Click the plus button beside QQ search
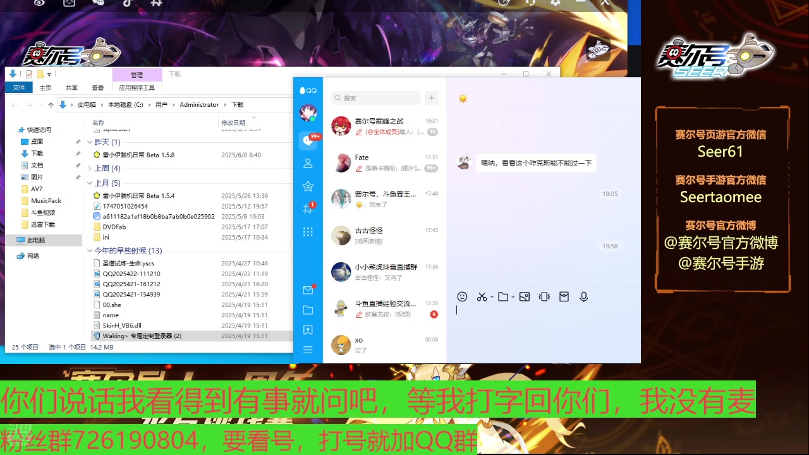Image resolution: width=809 pixels, height=455 pixels. (x=432, y=98)
